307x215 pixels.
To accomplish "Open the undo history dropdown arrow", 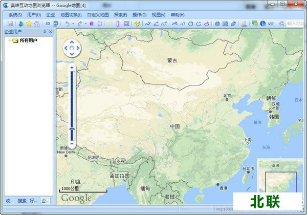I will tap(73, 24).
